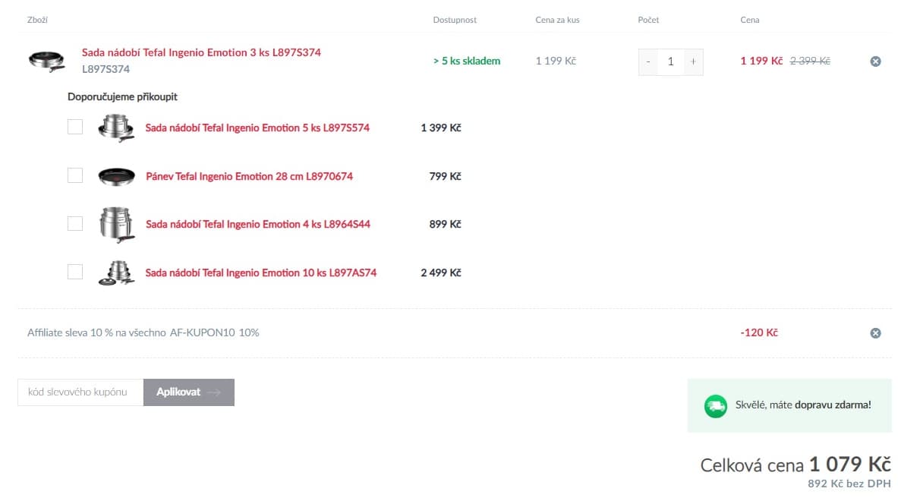Click the gray product code L897S374
Screen dimensions: 898x504
pyautogui.click(x=106, y=69)
